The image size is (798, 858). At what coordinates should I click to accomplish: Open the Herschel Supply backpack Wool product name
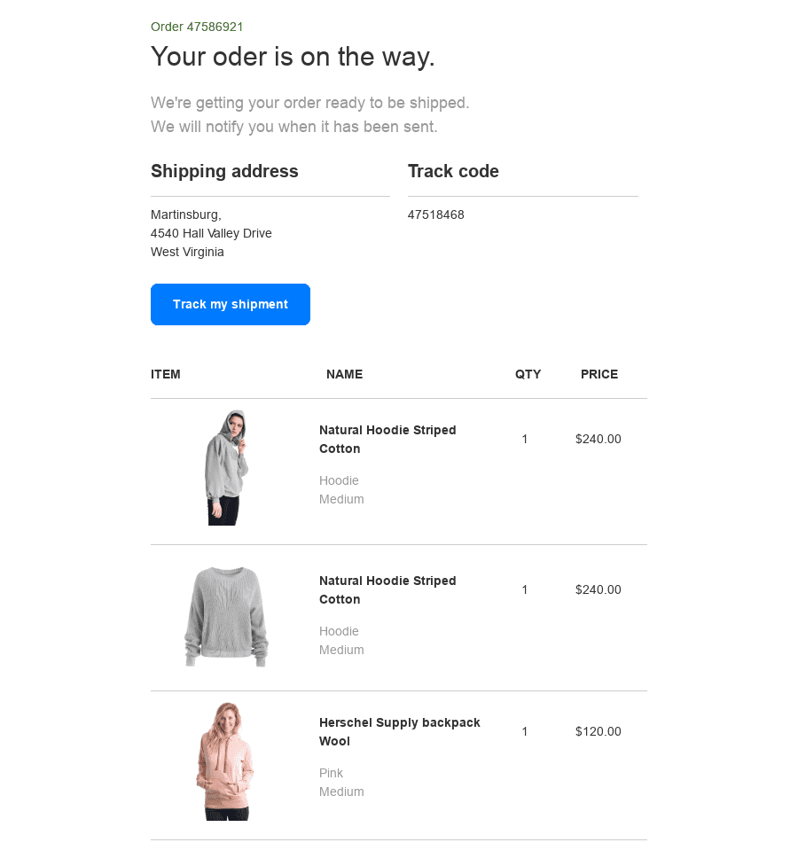pyautogui.click(x=399, y=731)
